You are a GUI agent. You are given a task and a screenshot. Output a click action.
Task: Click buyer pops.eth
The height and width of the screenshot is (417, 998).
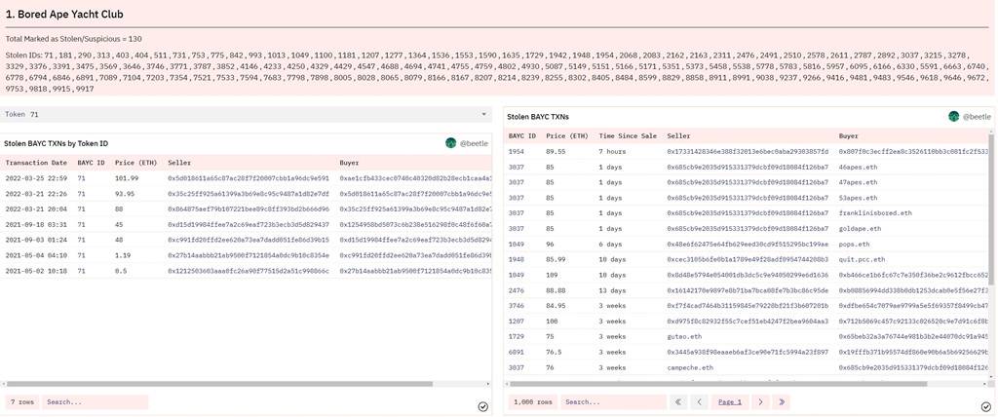point(854,244)
